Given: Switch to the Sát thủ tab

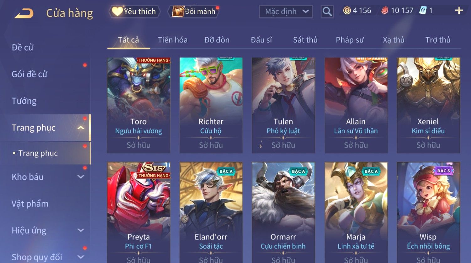Looking at the screenshot, I should tap(305, 40).
